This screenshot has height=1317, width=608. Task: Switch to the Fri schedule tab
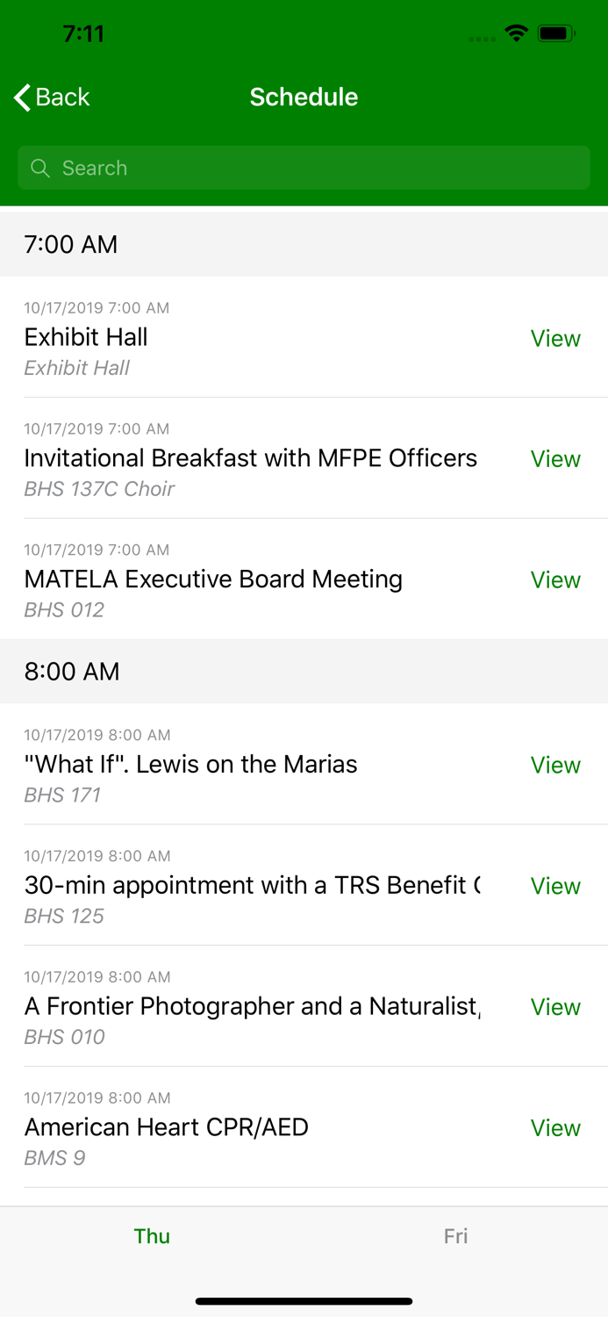455,1235
